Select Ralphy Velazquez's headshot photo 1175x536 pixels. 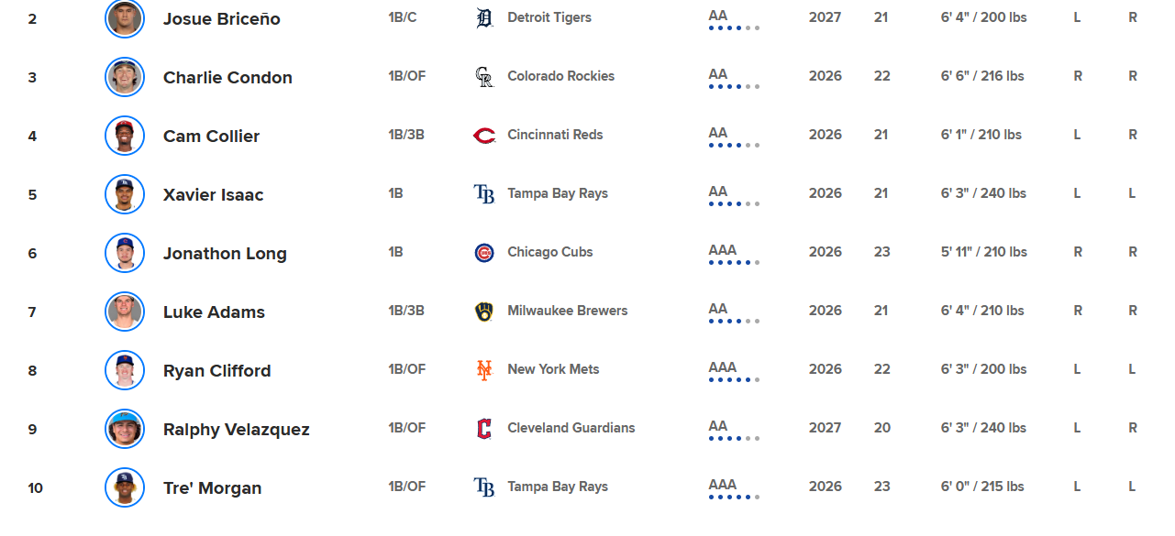pyautogui.click(x=125, y=429)
